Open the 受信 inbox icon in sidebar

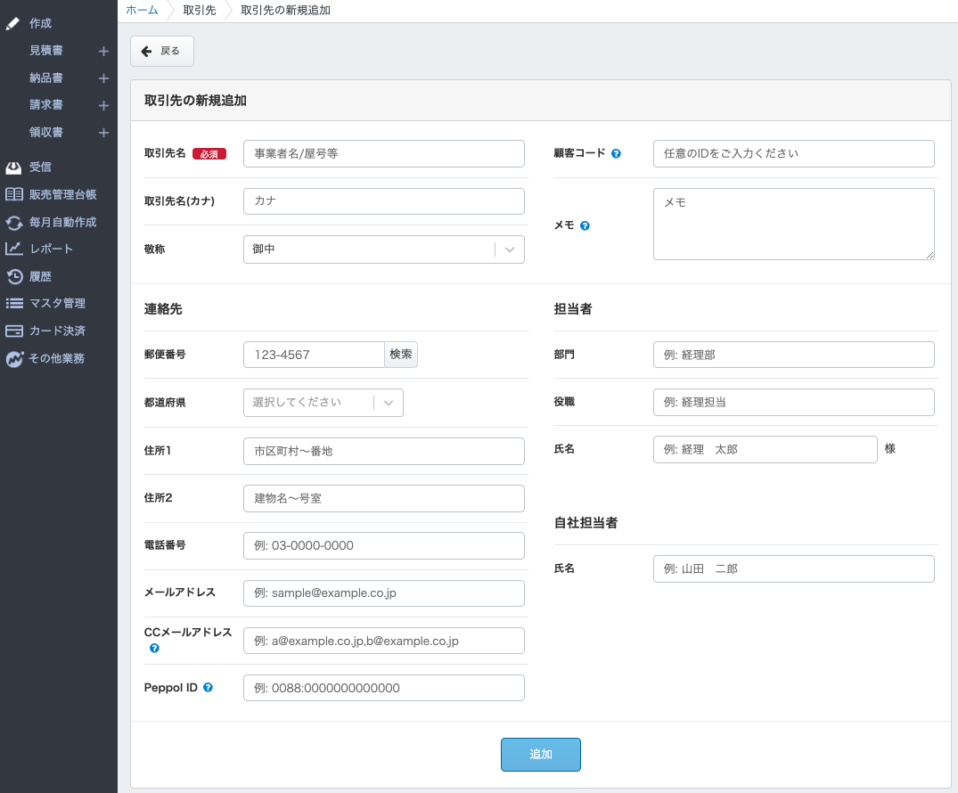(13, 167)
